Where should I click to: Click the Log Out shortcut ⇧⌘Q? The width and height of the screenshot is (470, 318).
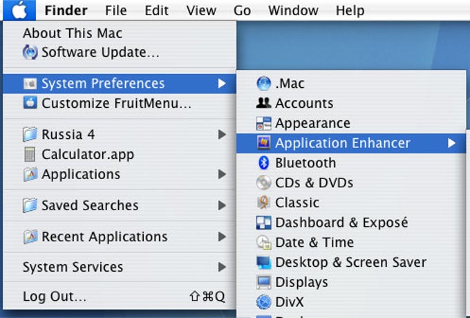coord(207,297)
